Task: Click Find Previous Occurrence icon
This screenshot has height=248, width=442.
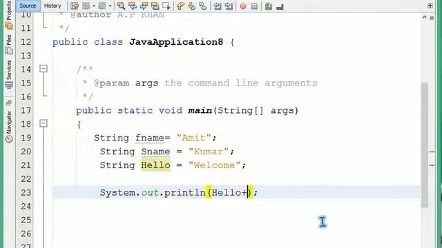Action: tap(133, 6)
